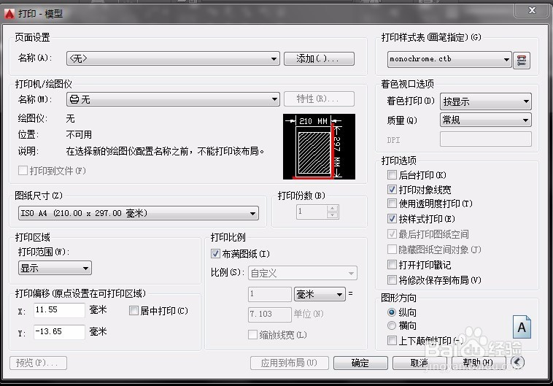This screenshot has width=553, height=386.
Task: Enable 打开打印戳记 checkbox
Action: click(392, 265)
